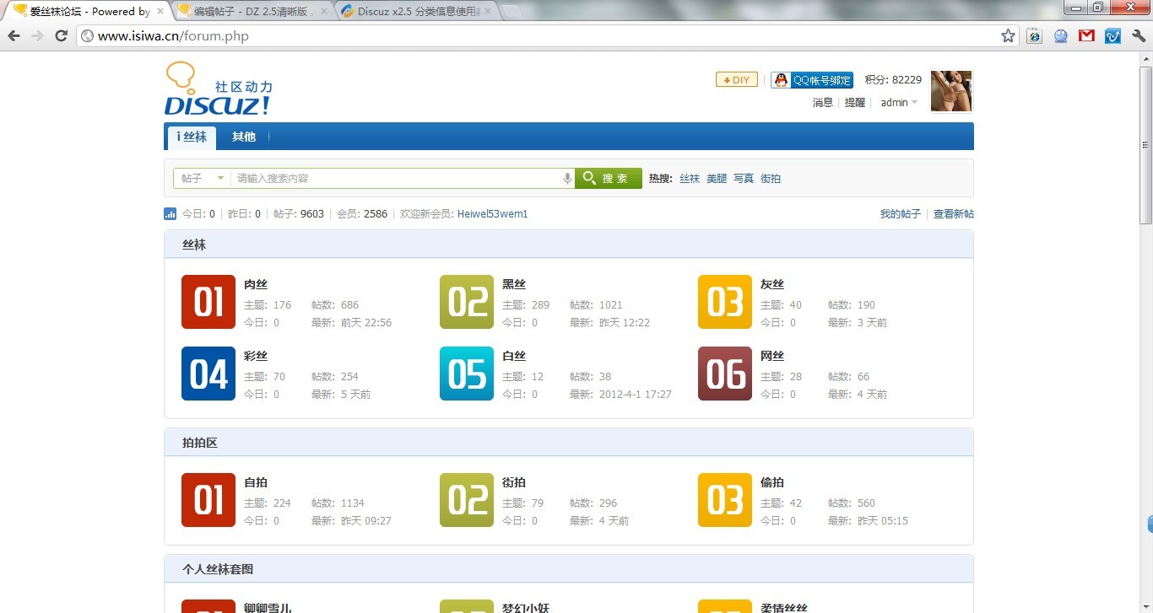Click the QQ帐号绑定 button
This screenshot has height=613, width=1153.
[x=812, y=80]
